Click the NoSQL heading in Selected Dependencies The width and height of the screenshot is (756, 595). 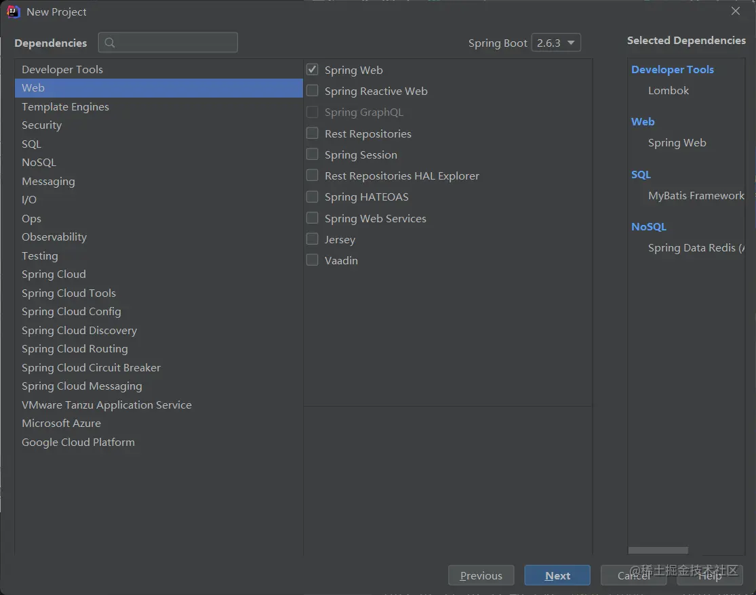(648, 227)
